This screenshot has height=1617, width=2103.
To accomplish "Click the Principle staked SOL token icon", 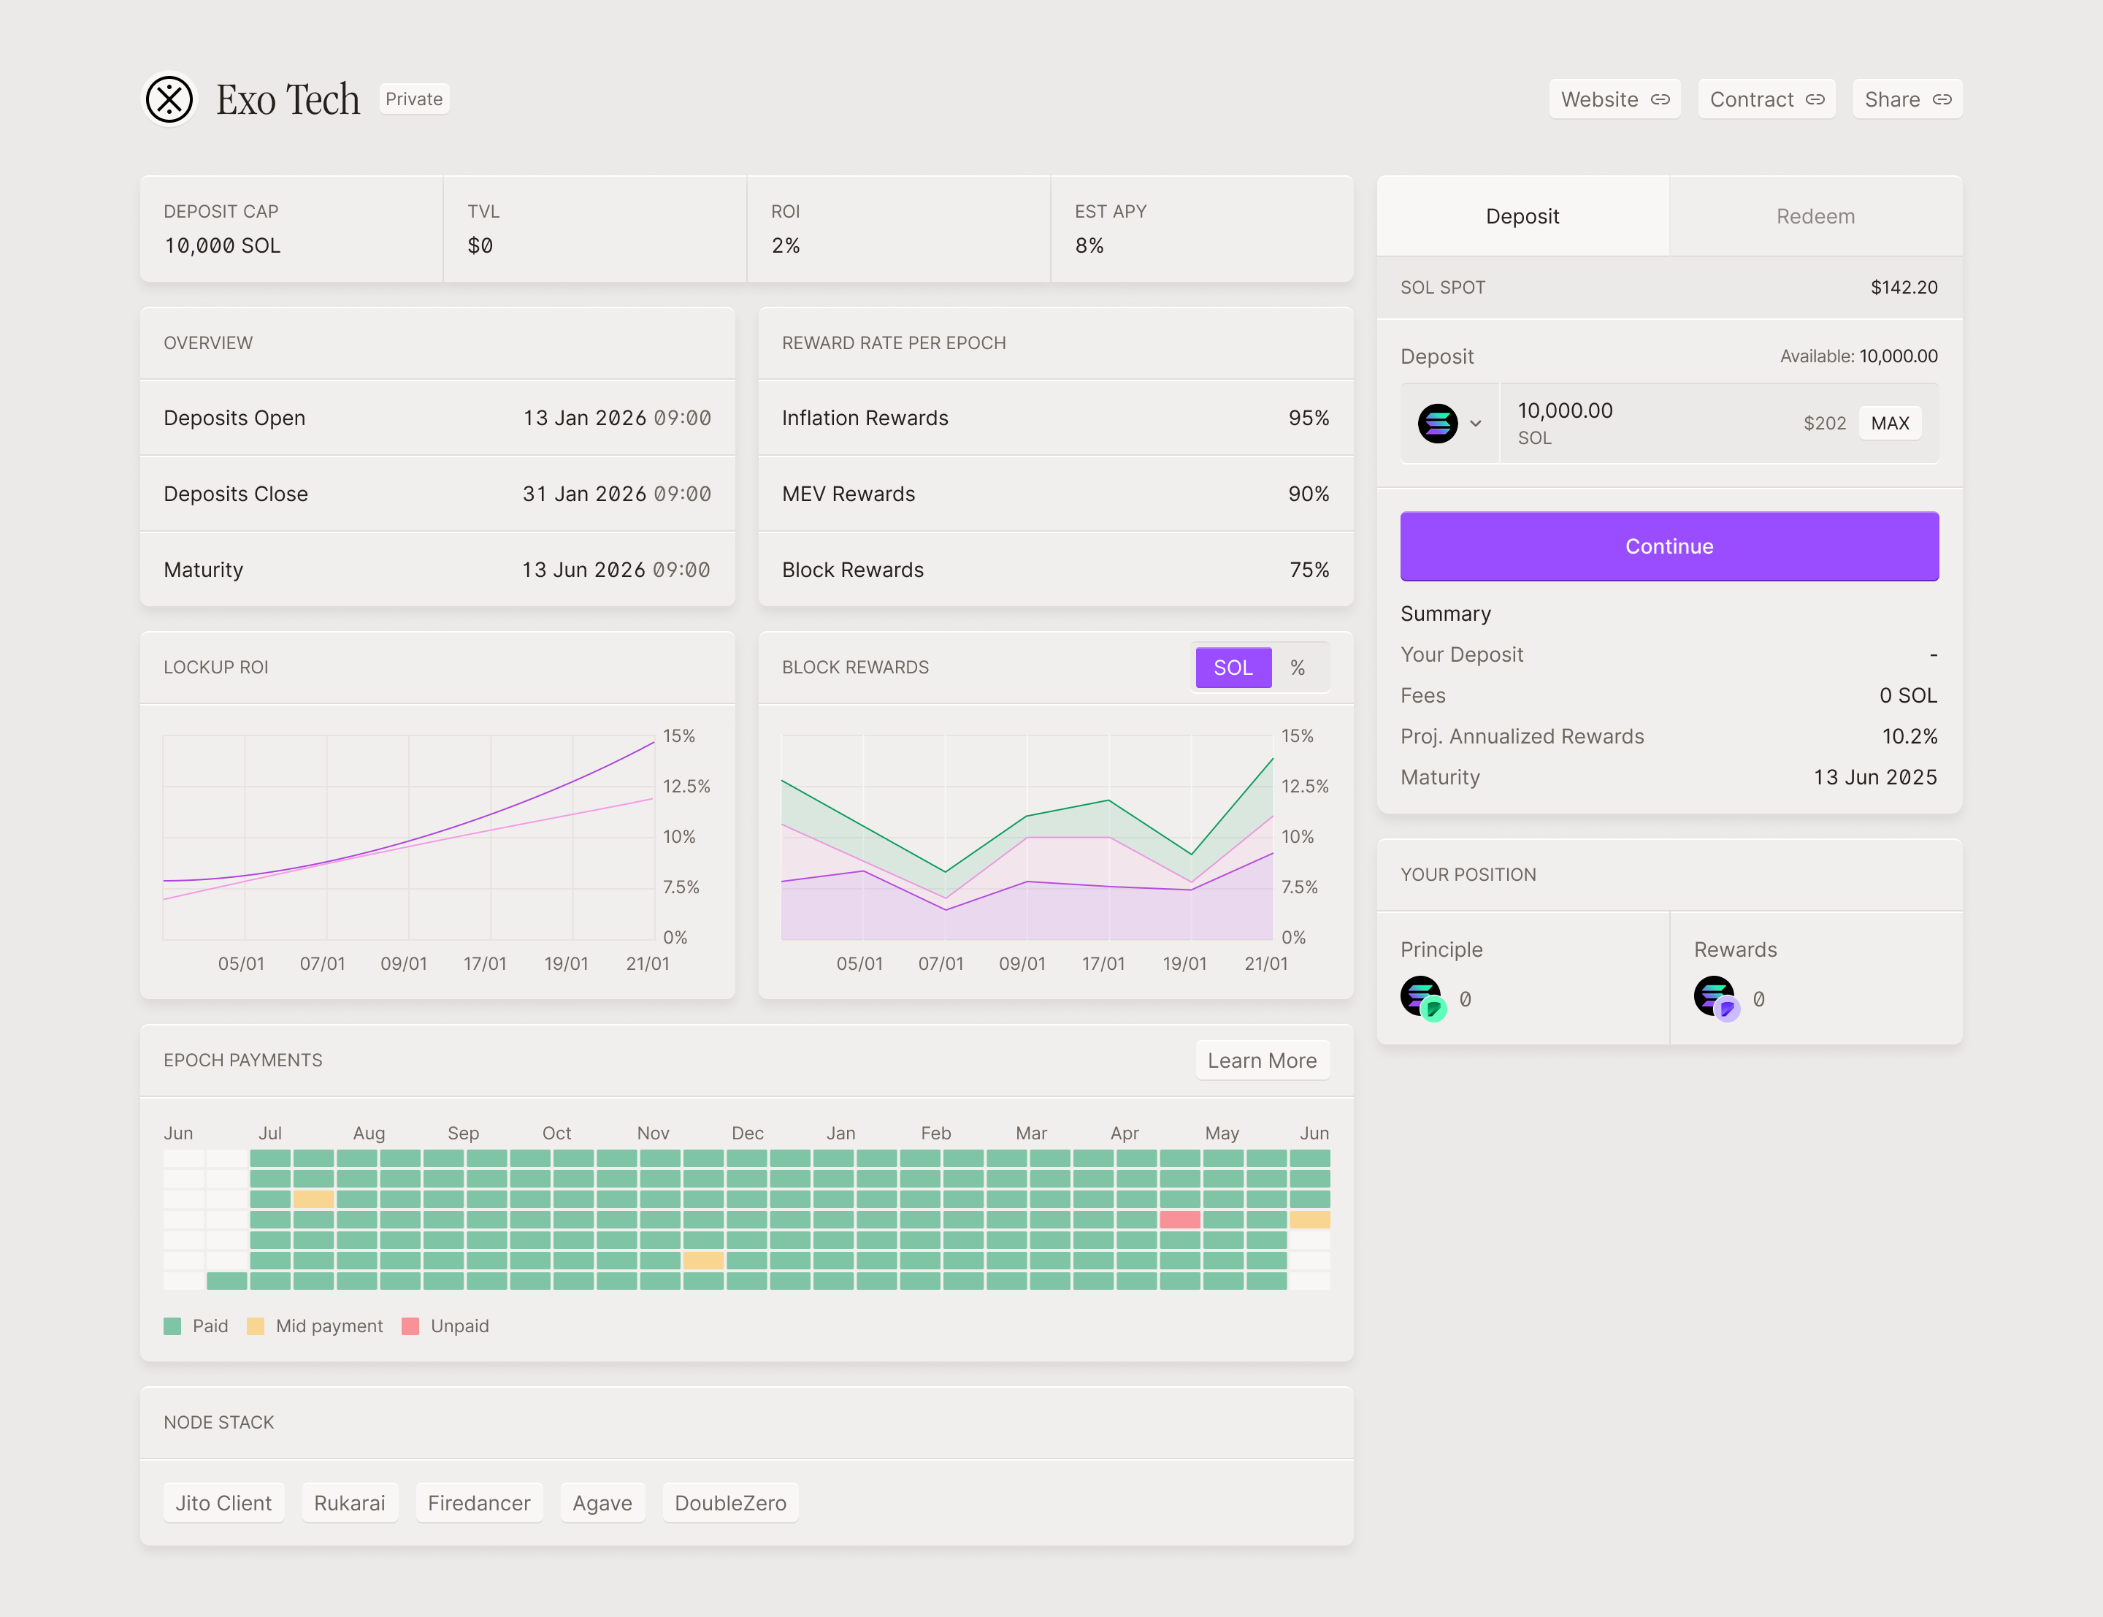I will pos(1422,997).
